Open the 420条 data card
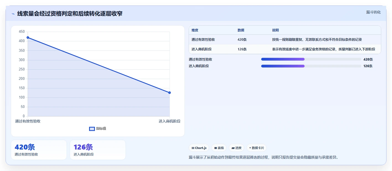Viewport: 392px width, 171px height. tap(39, 150)
